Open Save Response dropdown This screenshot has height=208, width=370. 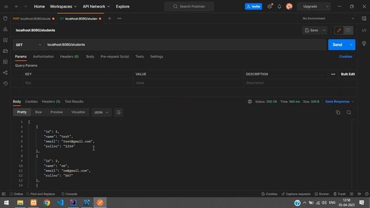(x=339, y=102)
